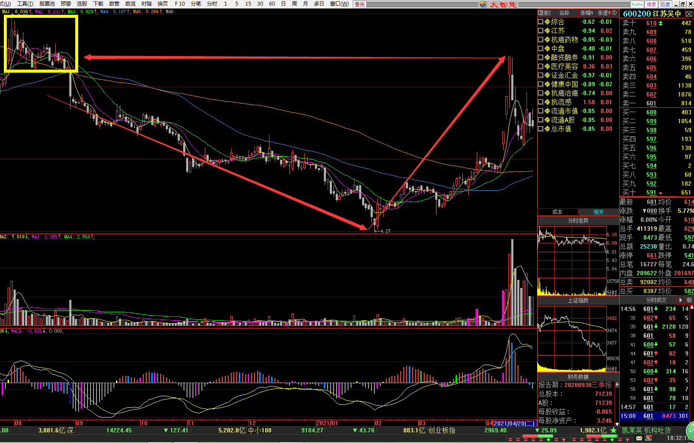Viewport: 694px width, 443px height.
Task: Expand the arrow next to 分时成交
Action: [x=681, y=300]
